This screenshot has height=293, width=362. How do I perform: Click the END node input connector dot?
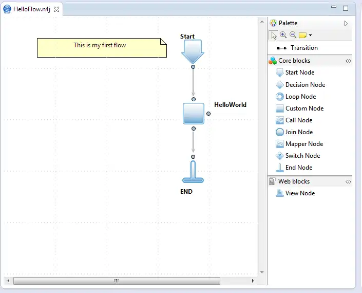coord(193,157)
